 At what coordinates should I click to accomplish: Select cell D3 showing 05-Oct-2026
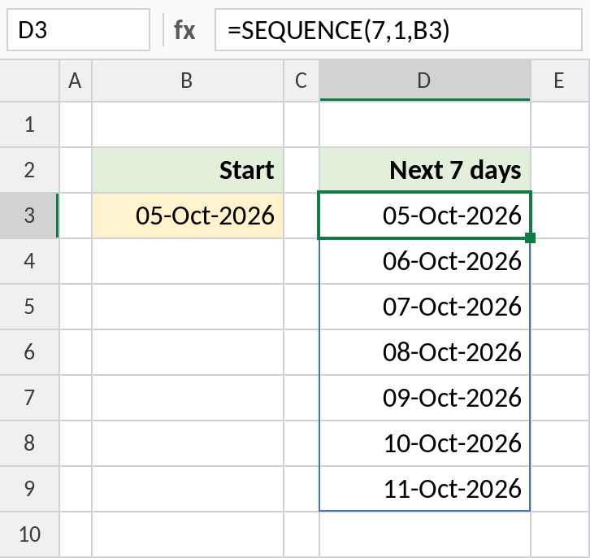[425, 216]
